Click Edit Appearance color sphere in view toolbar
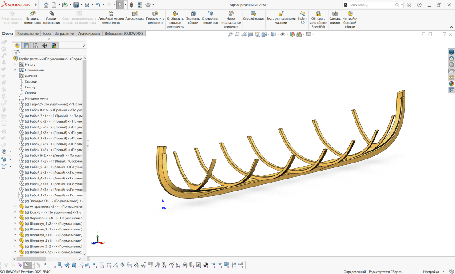Screen dimensions: 455x274 [292, 34]
